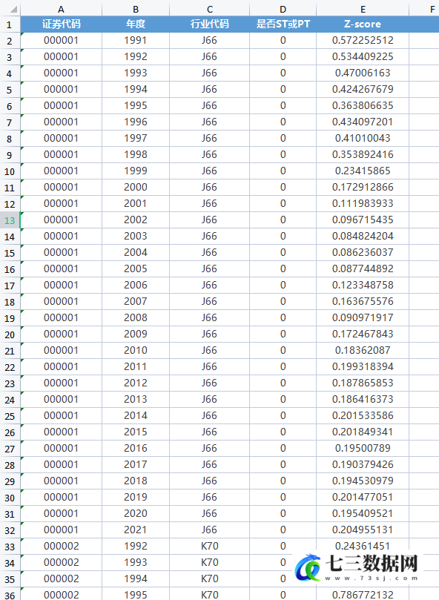Click K70 cell in row 33
Image resolution: width=439 pixels, height=600 pixels.
pyautogui.click(x=209, y=546)
